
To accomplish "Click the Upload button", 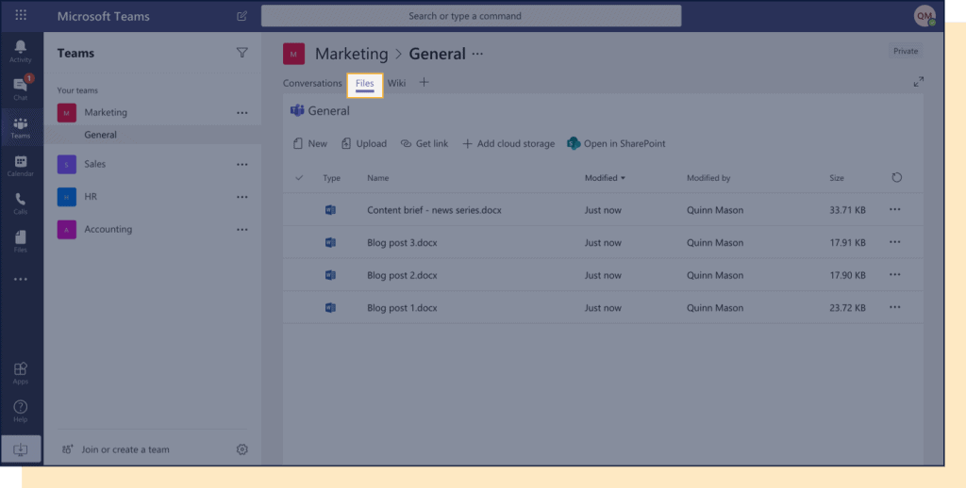I will 364,143.
